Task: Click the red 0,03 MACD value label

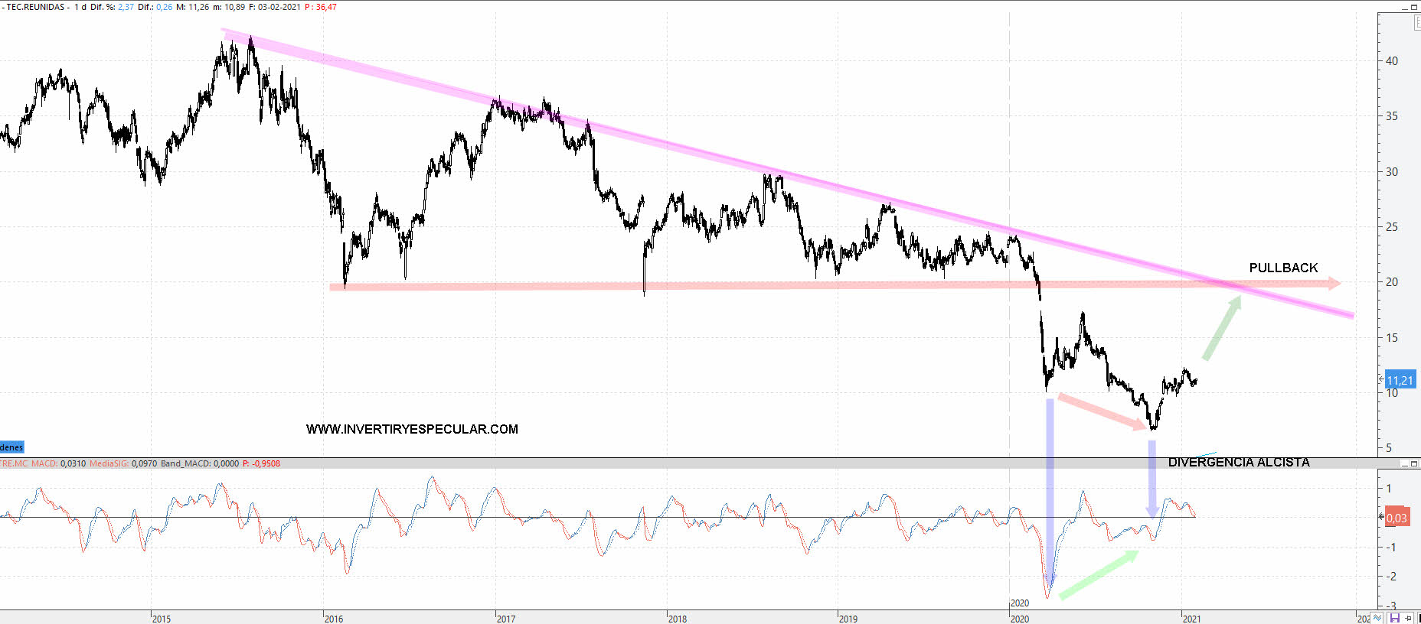Action: pos(1396,518)
